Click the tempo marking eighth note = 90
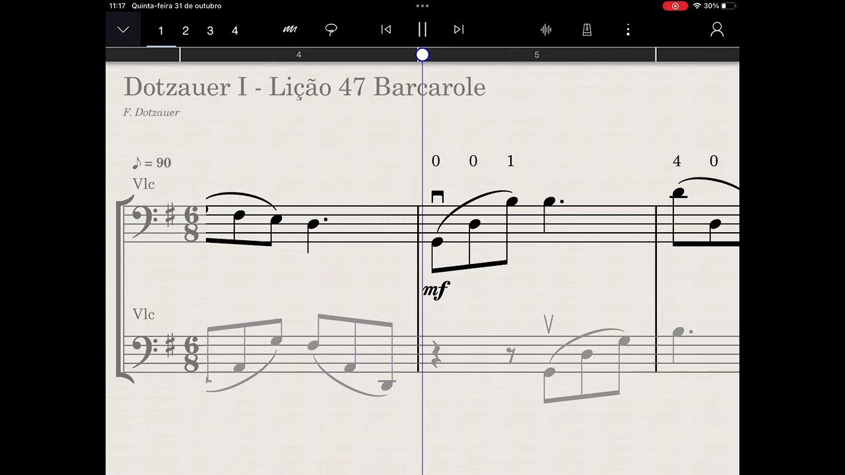Screen dimensions: 845x475 [x=152, y=162]
